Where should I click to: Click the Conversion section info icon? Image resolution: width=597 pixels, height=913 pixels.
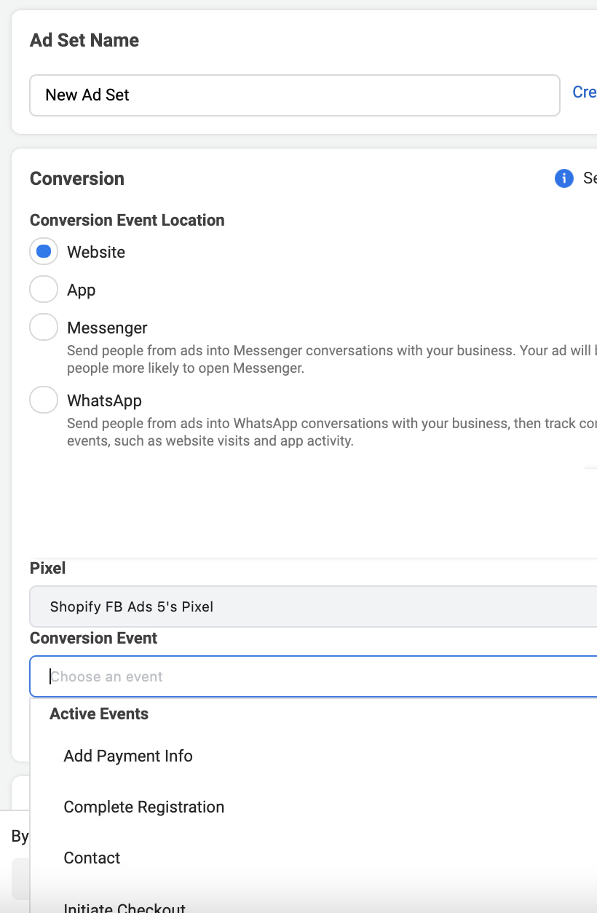tap(564, 178)
